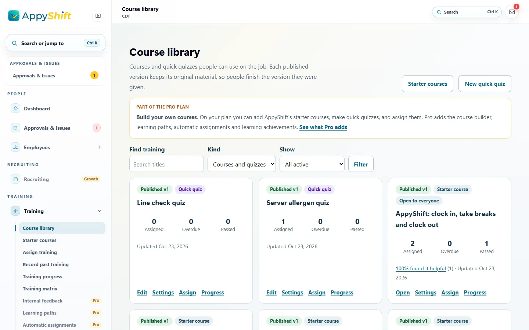View Progress for Line check quiz

(213, 293)
